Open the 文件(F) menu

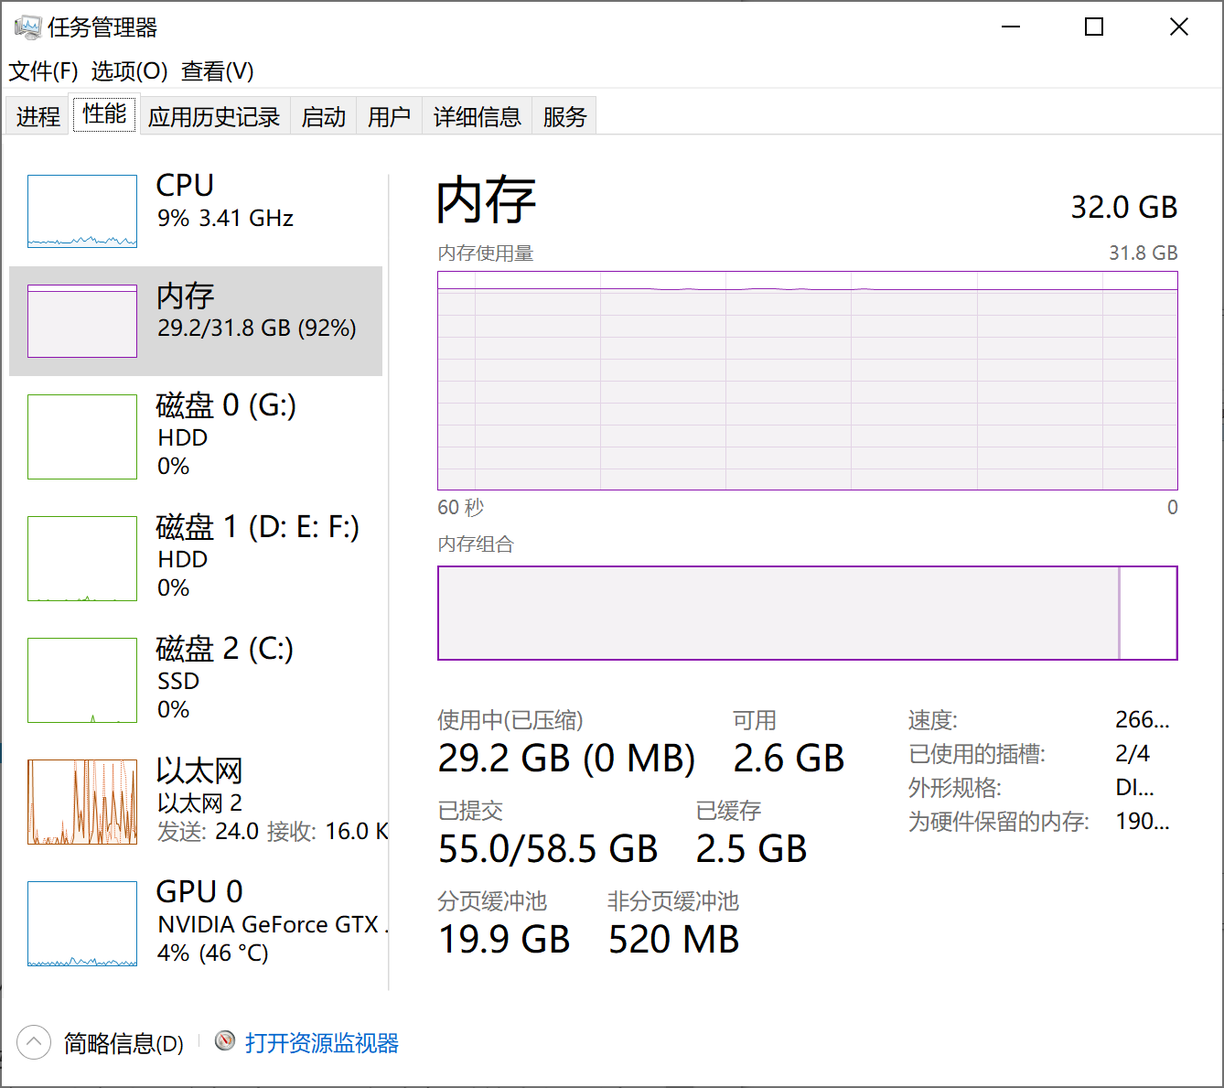tap(43, 71)
